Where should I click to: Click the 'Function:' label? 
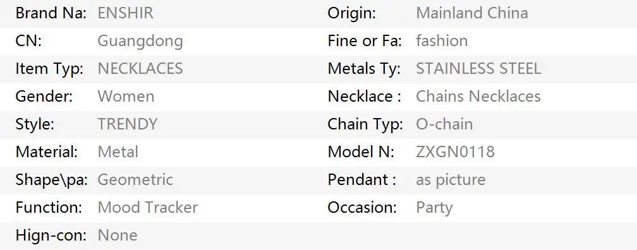[49, 207]
